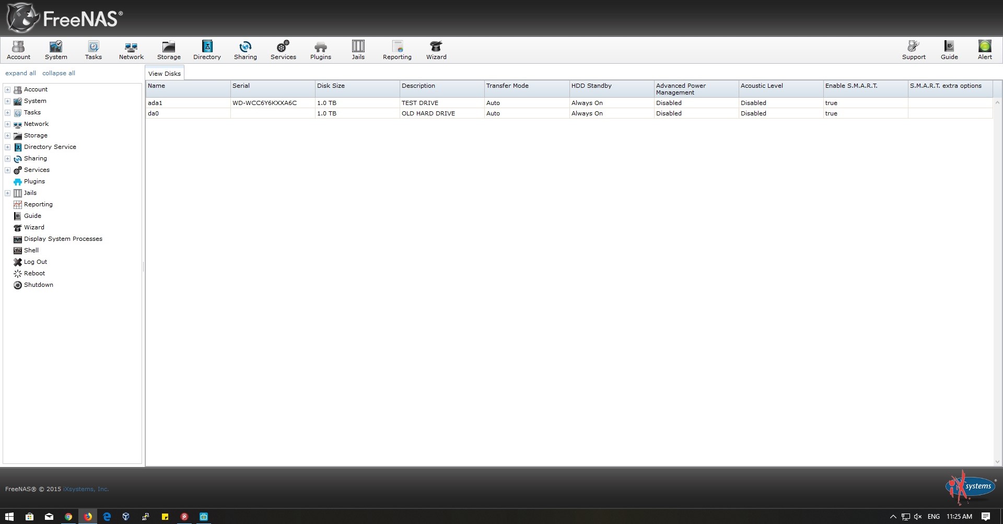1003x524 pixels.
Task: Sort by Advanced Power Management column header
Action: click(696, 89)
